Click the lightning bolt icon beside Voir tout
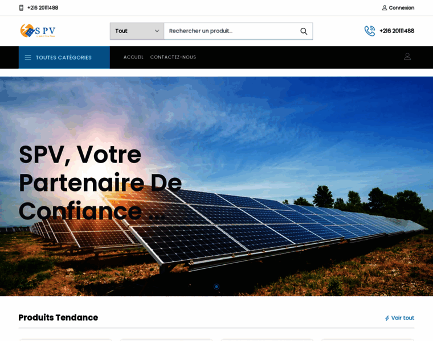This screenshot has width=433, height=341. pos(387,318)
